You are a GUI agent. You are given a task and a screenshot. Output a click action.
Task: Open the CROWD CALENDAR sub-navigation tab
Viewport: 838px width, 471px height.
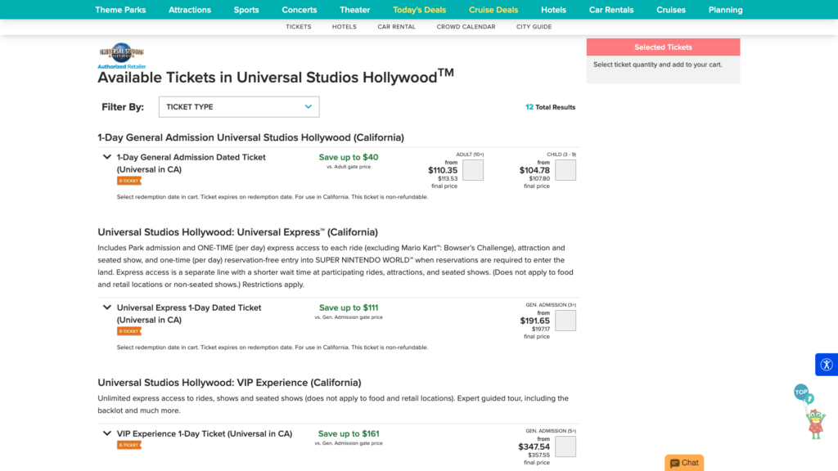pos(466,27)
